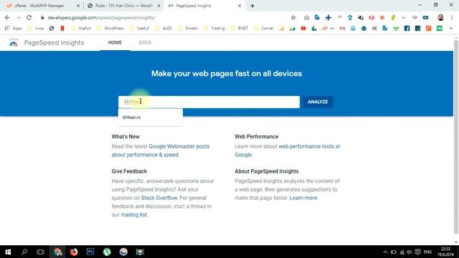Open Windows Start menu
Image resolution: width=459 pixels, height=258 pixels.
(x=8, y=252)
